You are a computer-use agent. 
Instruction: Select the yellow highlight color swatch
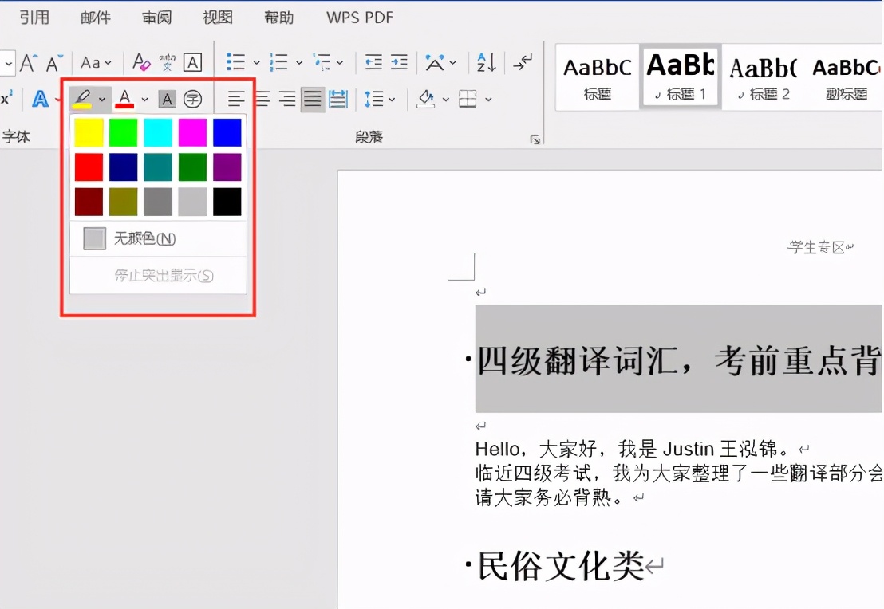coord(88,132)
